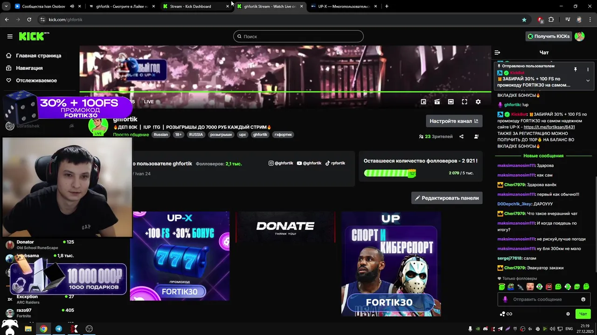Open video player settings gear
Screen dimensions: 597x335
pos(478,101)
